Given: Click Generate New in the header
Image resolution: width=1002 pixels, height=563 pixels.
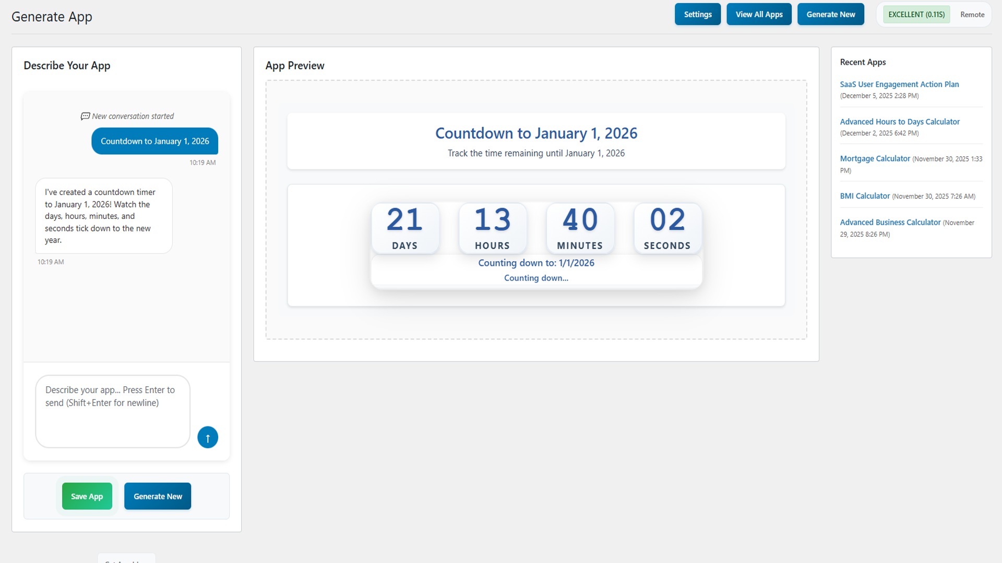Looking at the screenshot, I should coord(830,14).
